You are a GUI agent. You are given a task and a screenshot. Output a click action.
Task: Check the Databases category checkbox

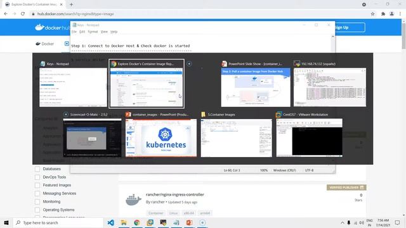(37, 169)
